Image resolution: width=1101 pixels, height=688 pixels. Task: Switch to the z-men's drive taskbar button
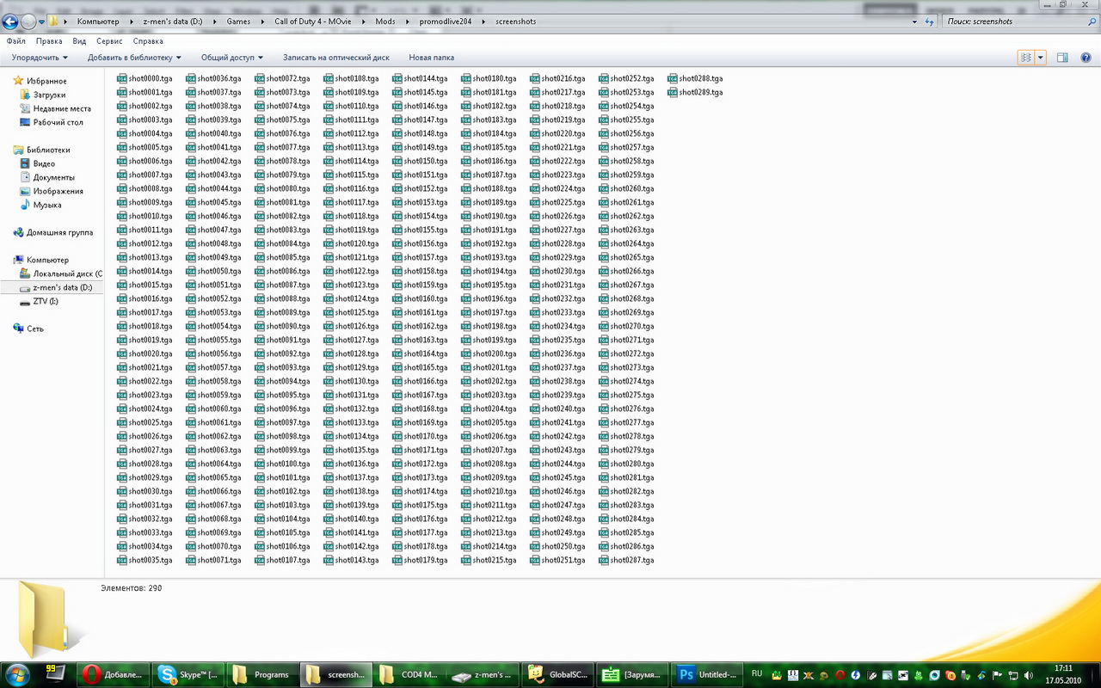click(x=483, y=675)
